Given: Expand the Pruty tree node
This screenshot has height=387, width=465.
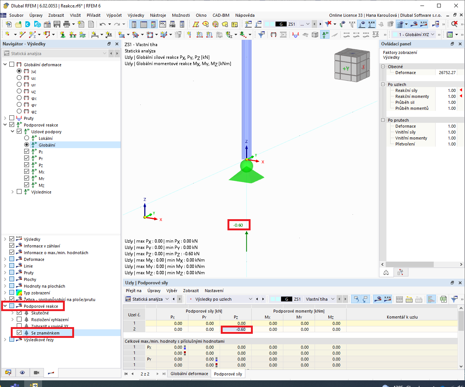Looking at the screenshot, I should click(x=5, y=118).
